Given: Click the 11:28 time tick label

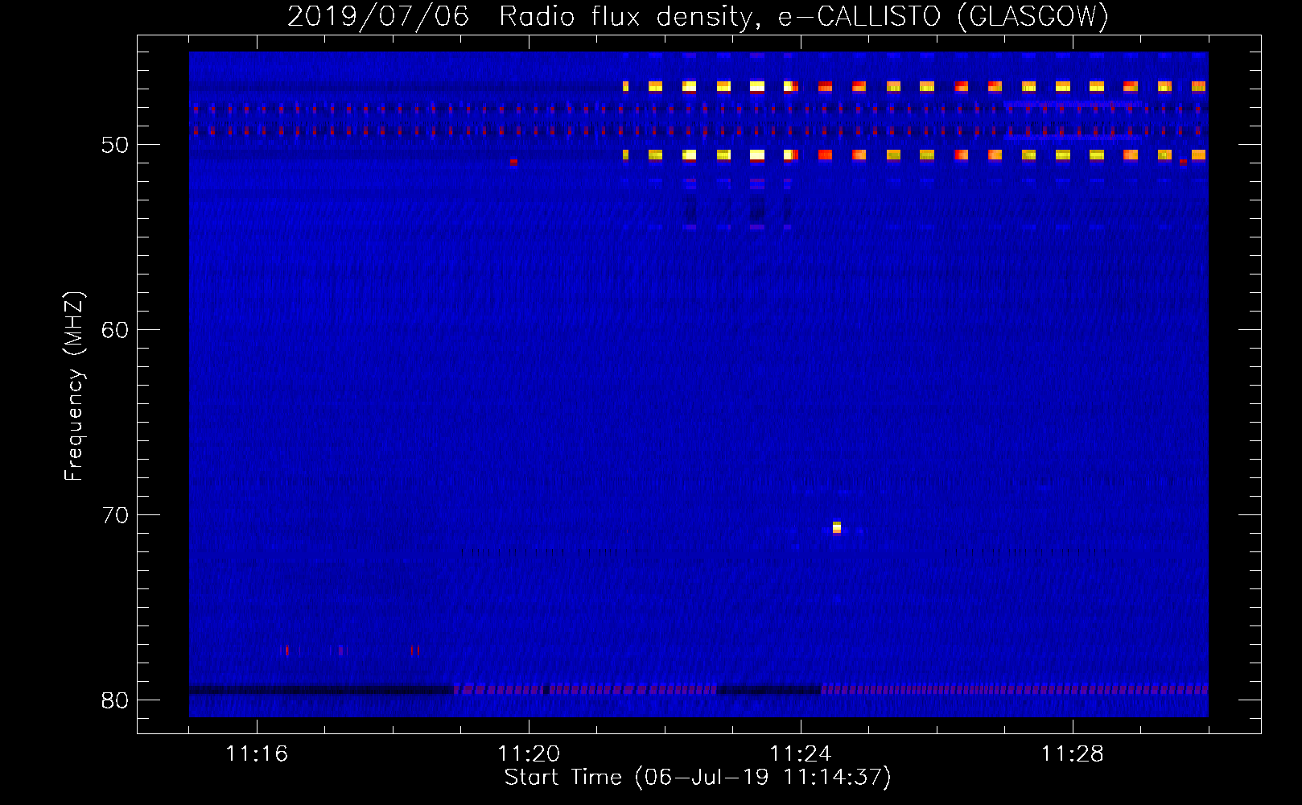Looking at the screenshot, I should 1073,754.
